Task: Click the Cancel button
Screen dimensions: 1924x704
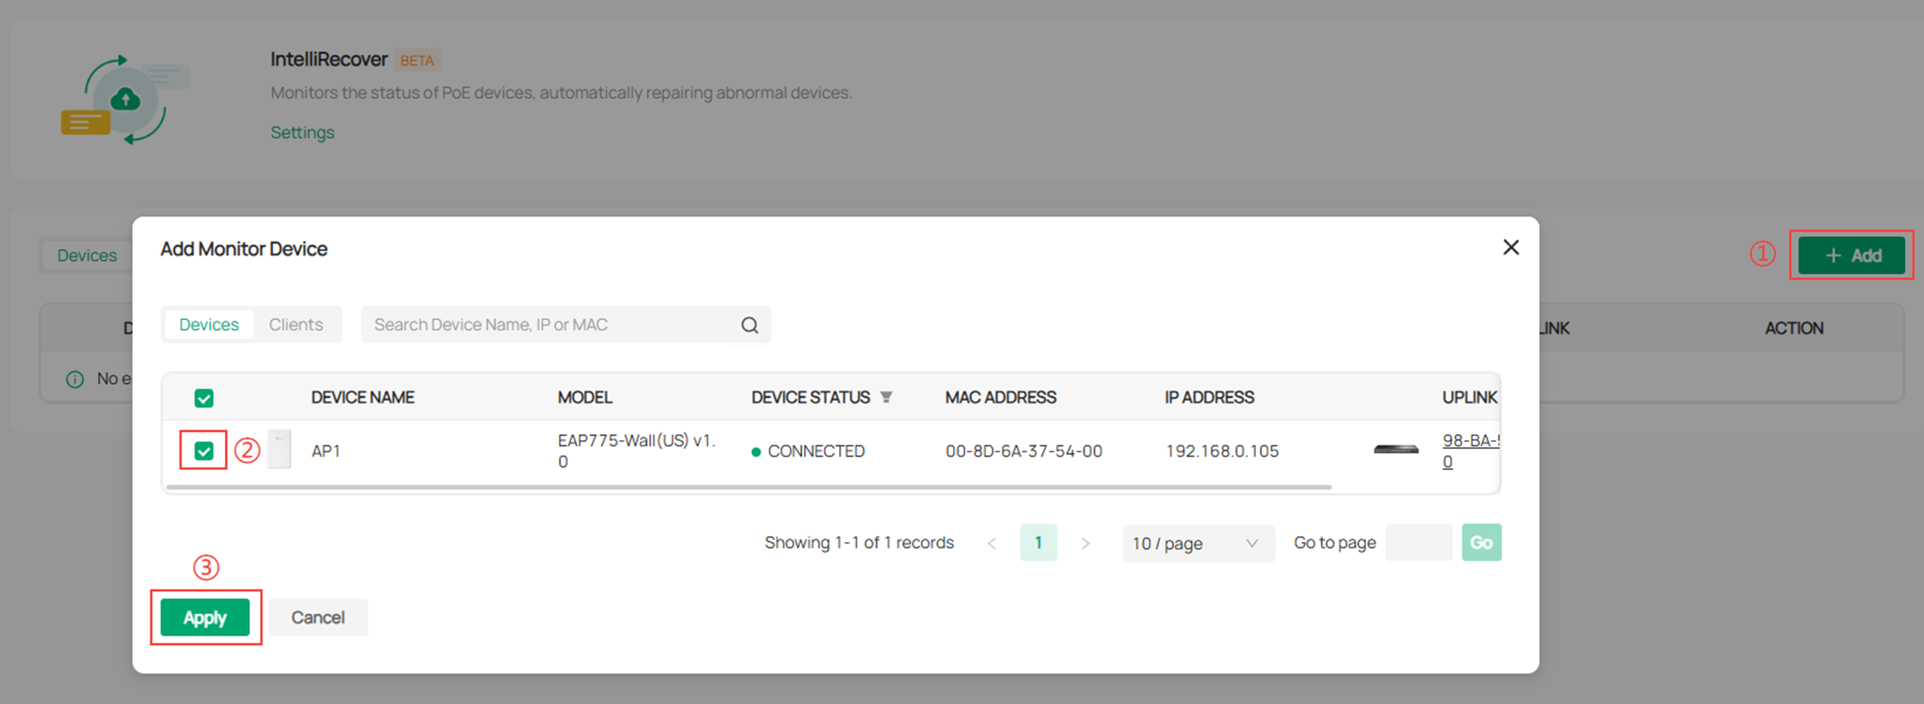Action: (x=318, y=617)
